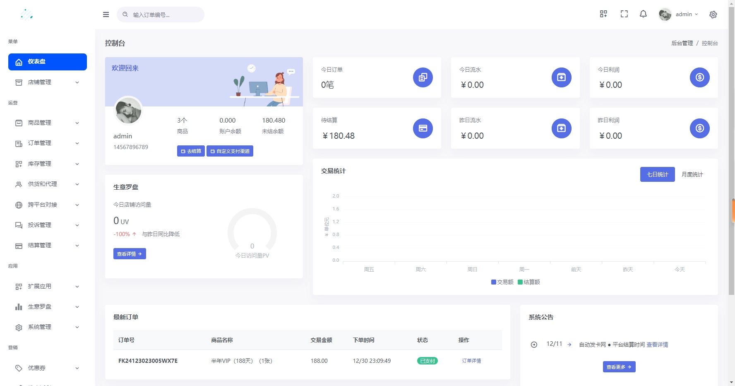This screenshot has width=735, height=386.
Task: Open the 优惠券 sidebar menu
Action: pos(48,368)
